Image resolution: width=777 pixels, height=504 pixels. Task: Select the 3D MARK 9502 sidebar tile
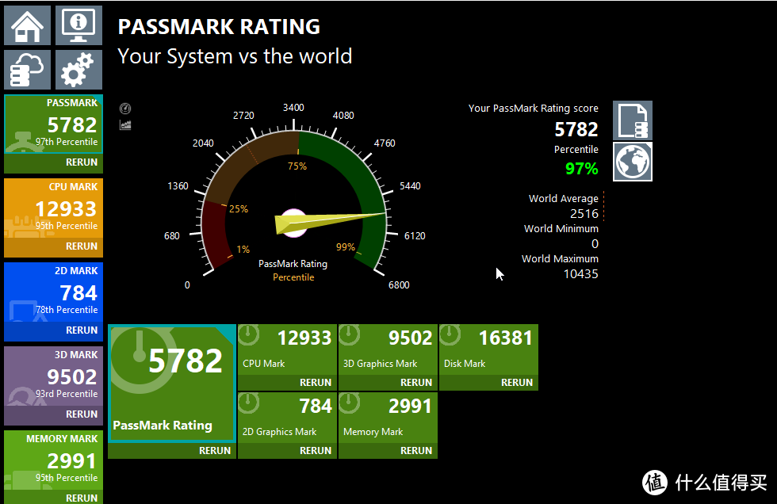coord(54,376)
